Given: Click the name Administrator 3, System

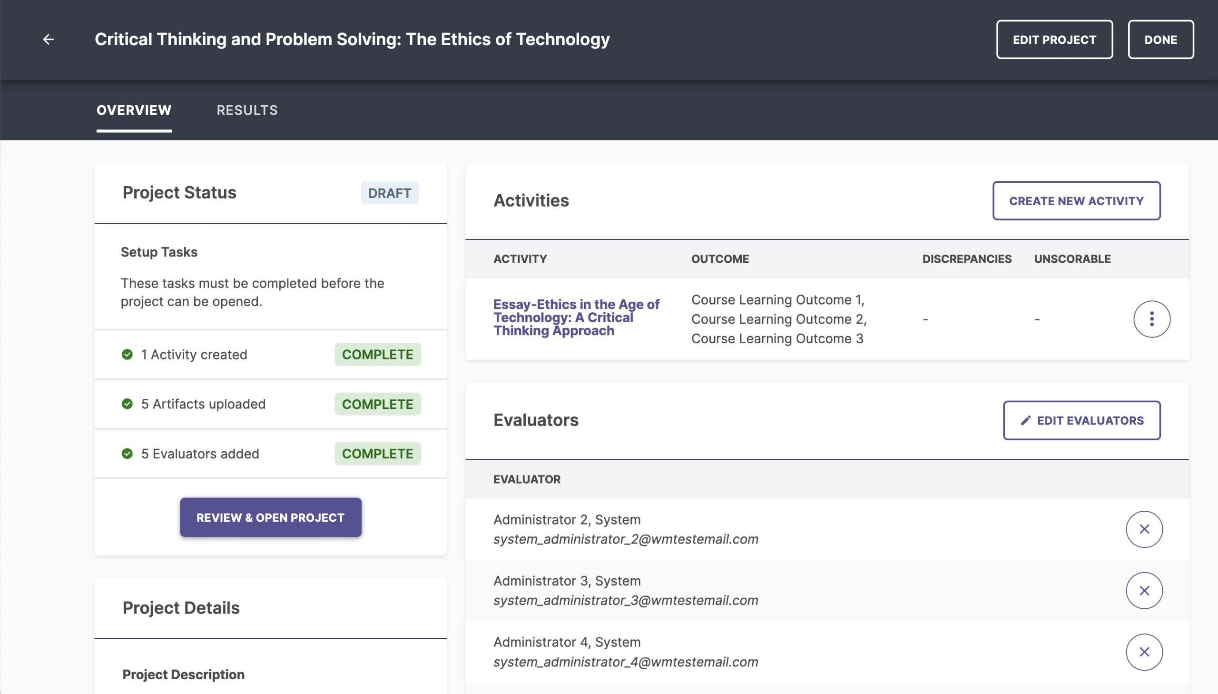Looking at the screenshot, I should (567, 581).
